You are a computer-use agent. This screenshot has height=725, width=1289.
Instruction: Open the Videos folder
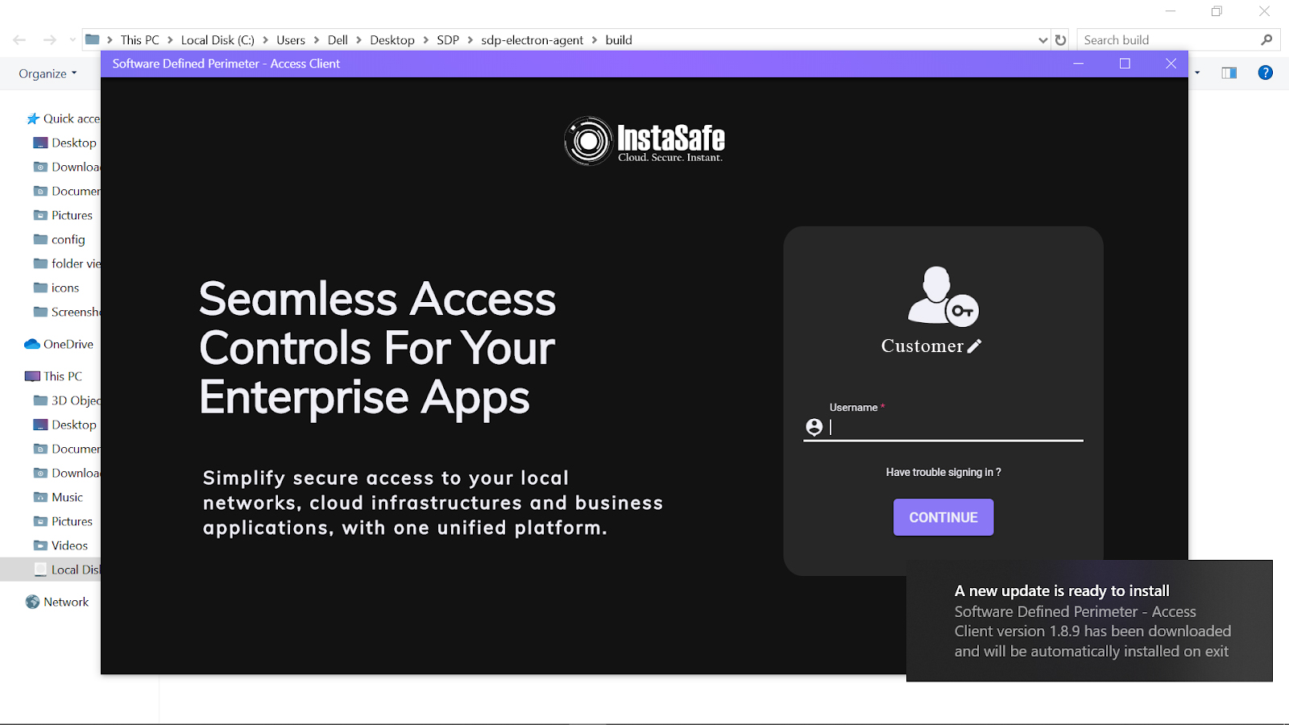click(60, 545)
